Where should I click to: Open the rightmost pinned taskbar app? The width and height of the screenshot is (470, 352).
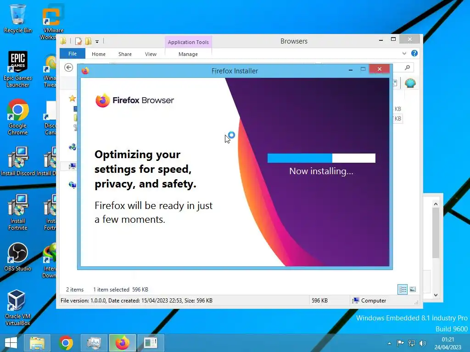point(151,343)
